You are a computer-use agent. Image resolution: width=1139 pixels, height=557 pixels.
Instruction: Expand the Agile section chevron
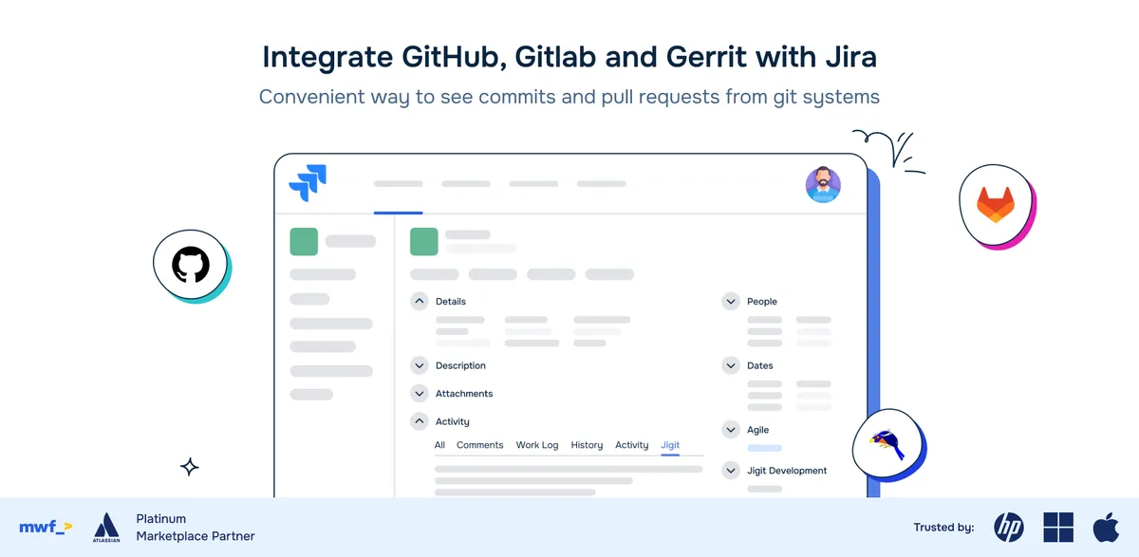731,430
